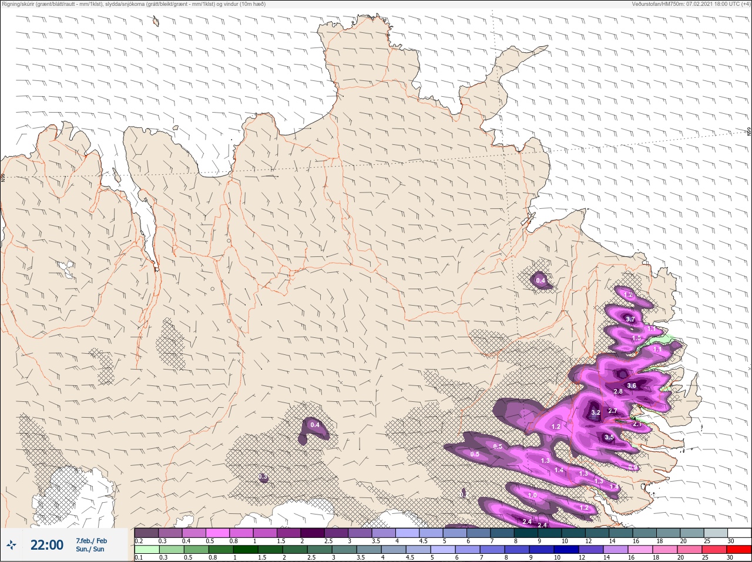This screenshot has height=562, width=752.
Task: Select the deep blue 10 swatch in the lower legend row
Action: coord(566,550)
